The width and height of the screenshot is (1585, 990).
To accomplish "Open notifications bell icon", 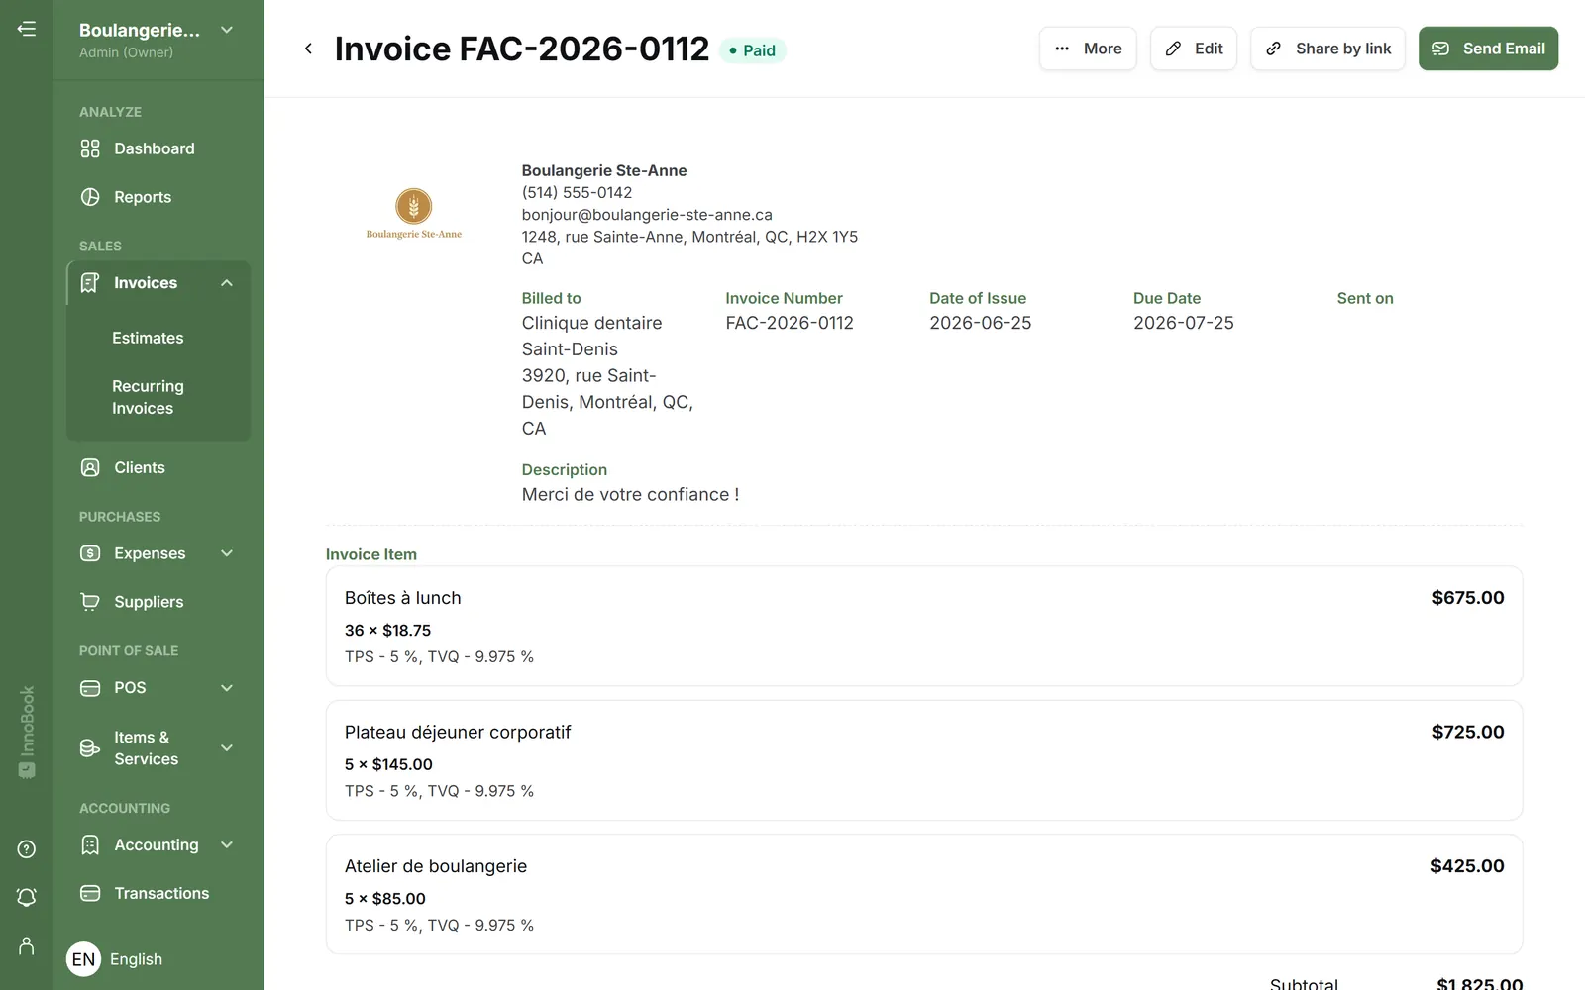I will (x=27, y=897).
